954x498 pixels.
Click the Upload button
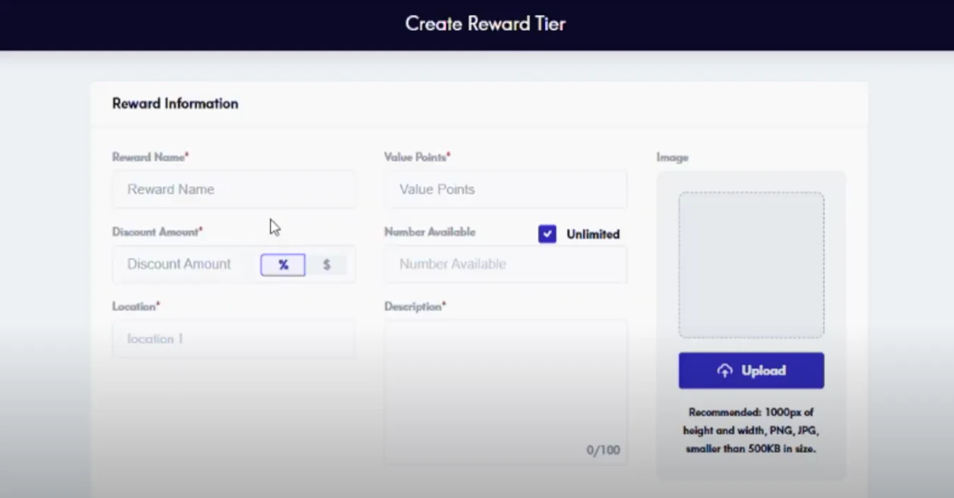coord(751,370)
